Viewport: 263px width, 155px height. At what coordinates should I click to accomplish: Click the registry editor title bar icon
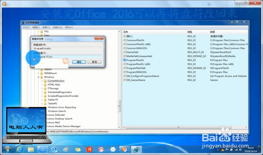23,23
